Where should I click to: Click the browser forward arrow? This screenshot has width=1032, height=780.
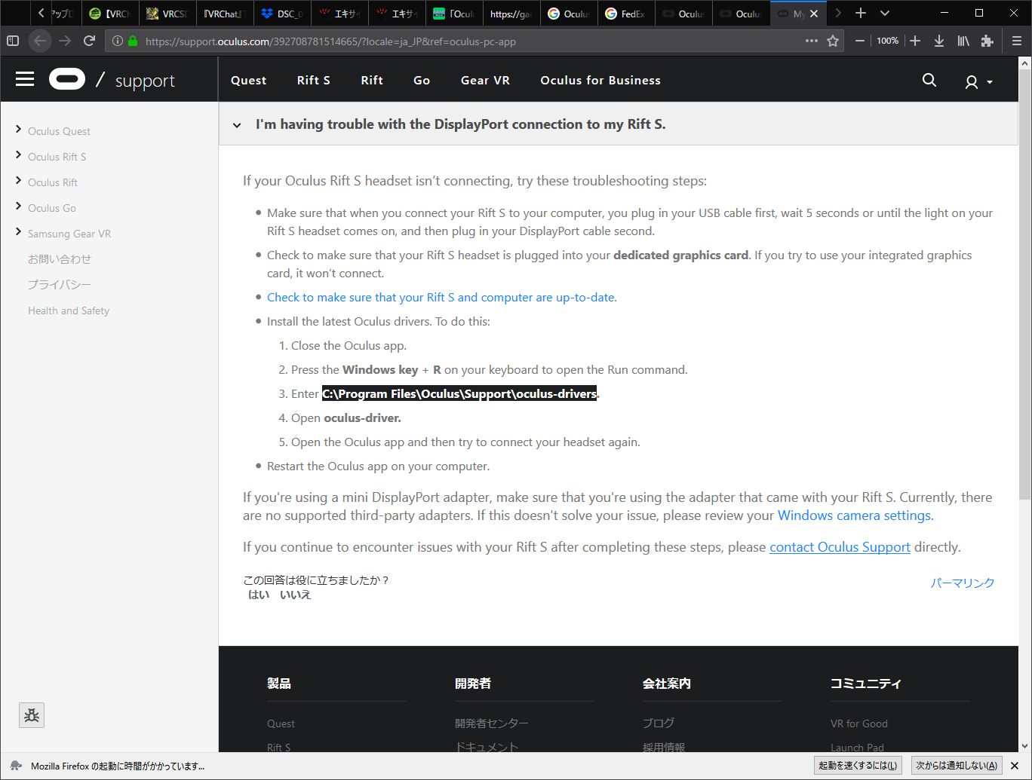65,41
